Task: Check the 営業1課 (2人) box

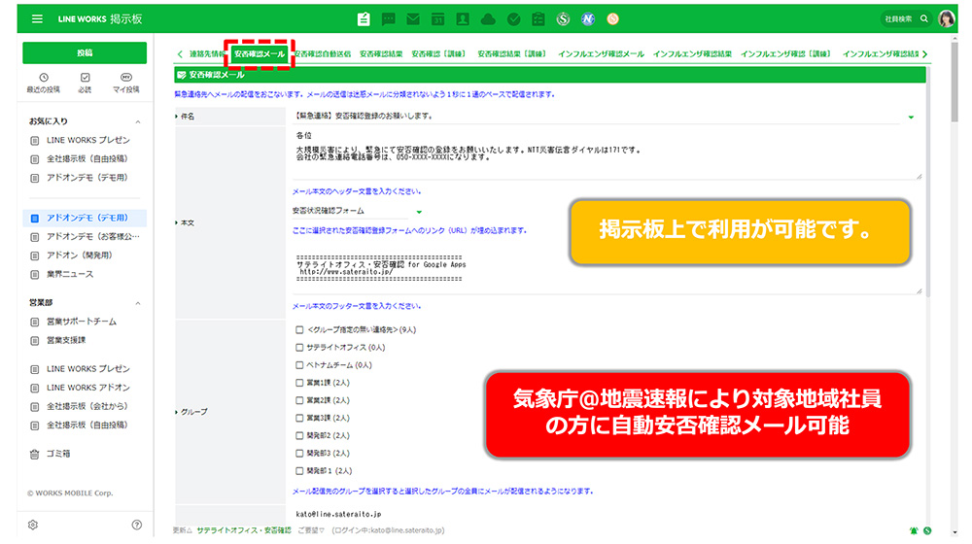Action: coord(299,383)
